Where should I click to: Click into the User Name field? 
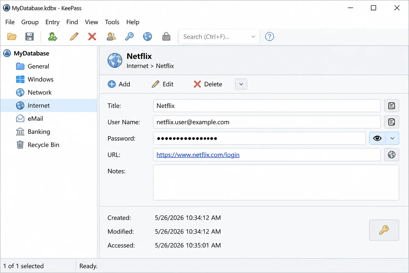point(267,122)
